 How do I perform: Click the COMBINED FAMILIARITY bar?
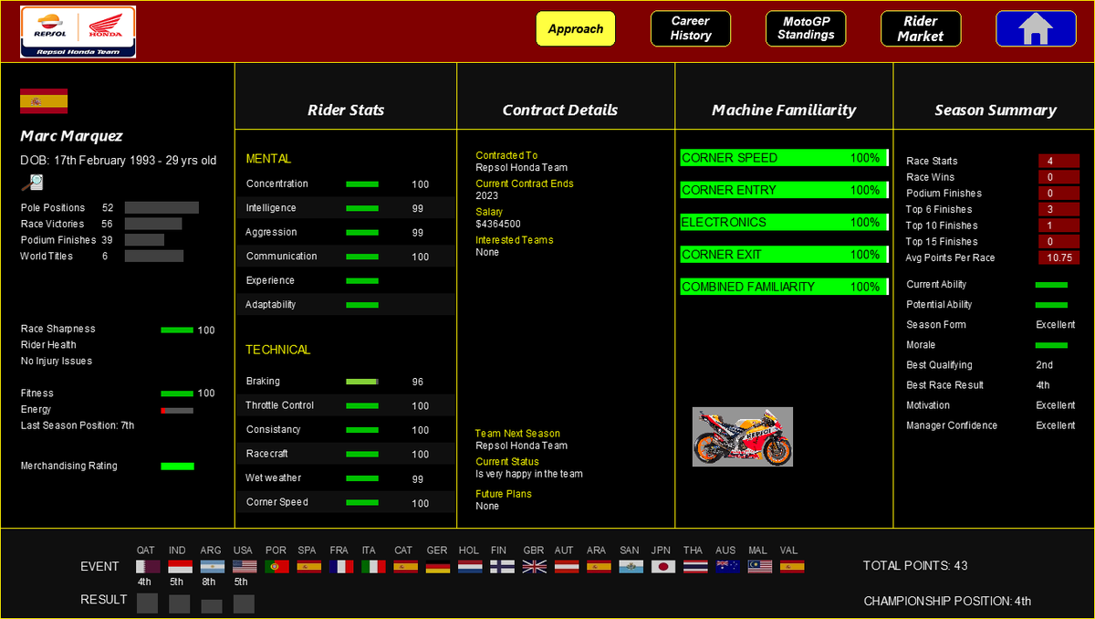[784, 287]
